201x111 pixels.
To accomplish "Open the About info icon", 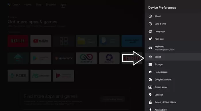I will (x=150, y=16).
